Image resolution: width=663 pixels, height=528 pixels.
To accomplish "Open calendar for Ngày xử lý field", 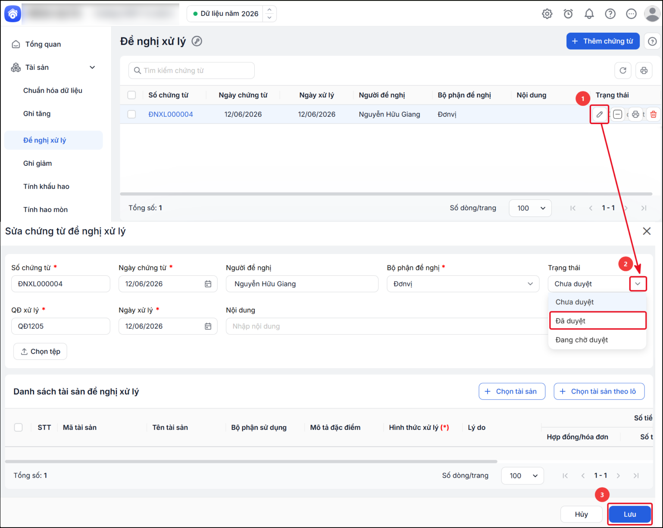I will 208,326.
